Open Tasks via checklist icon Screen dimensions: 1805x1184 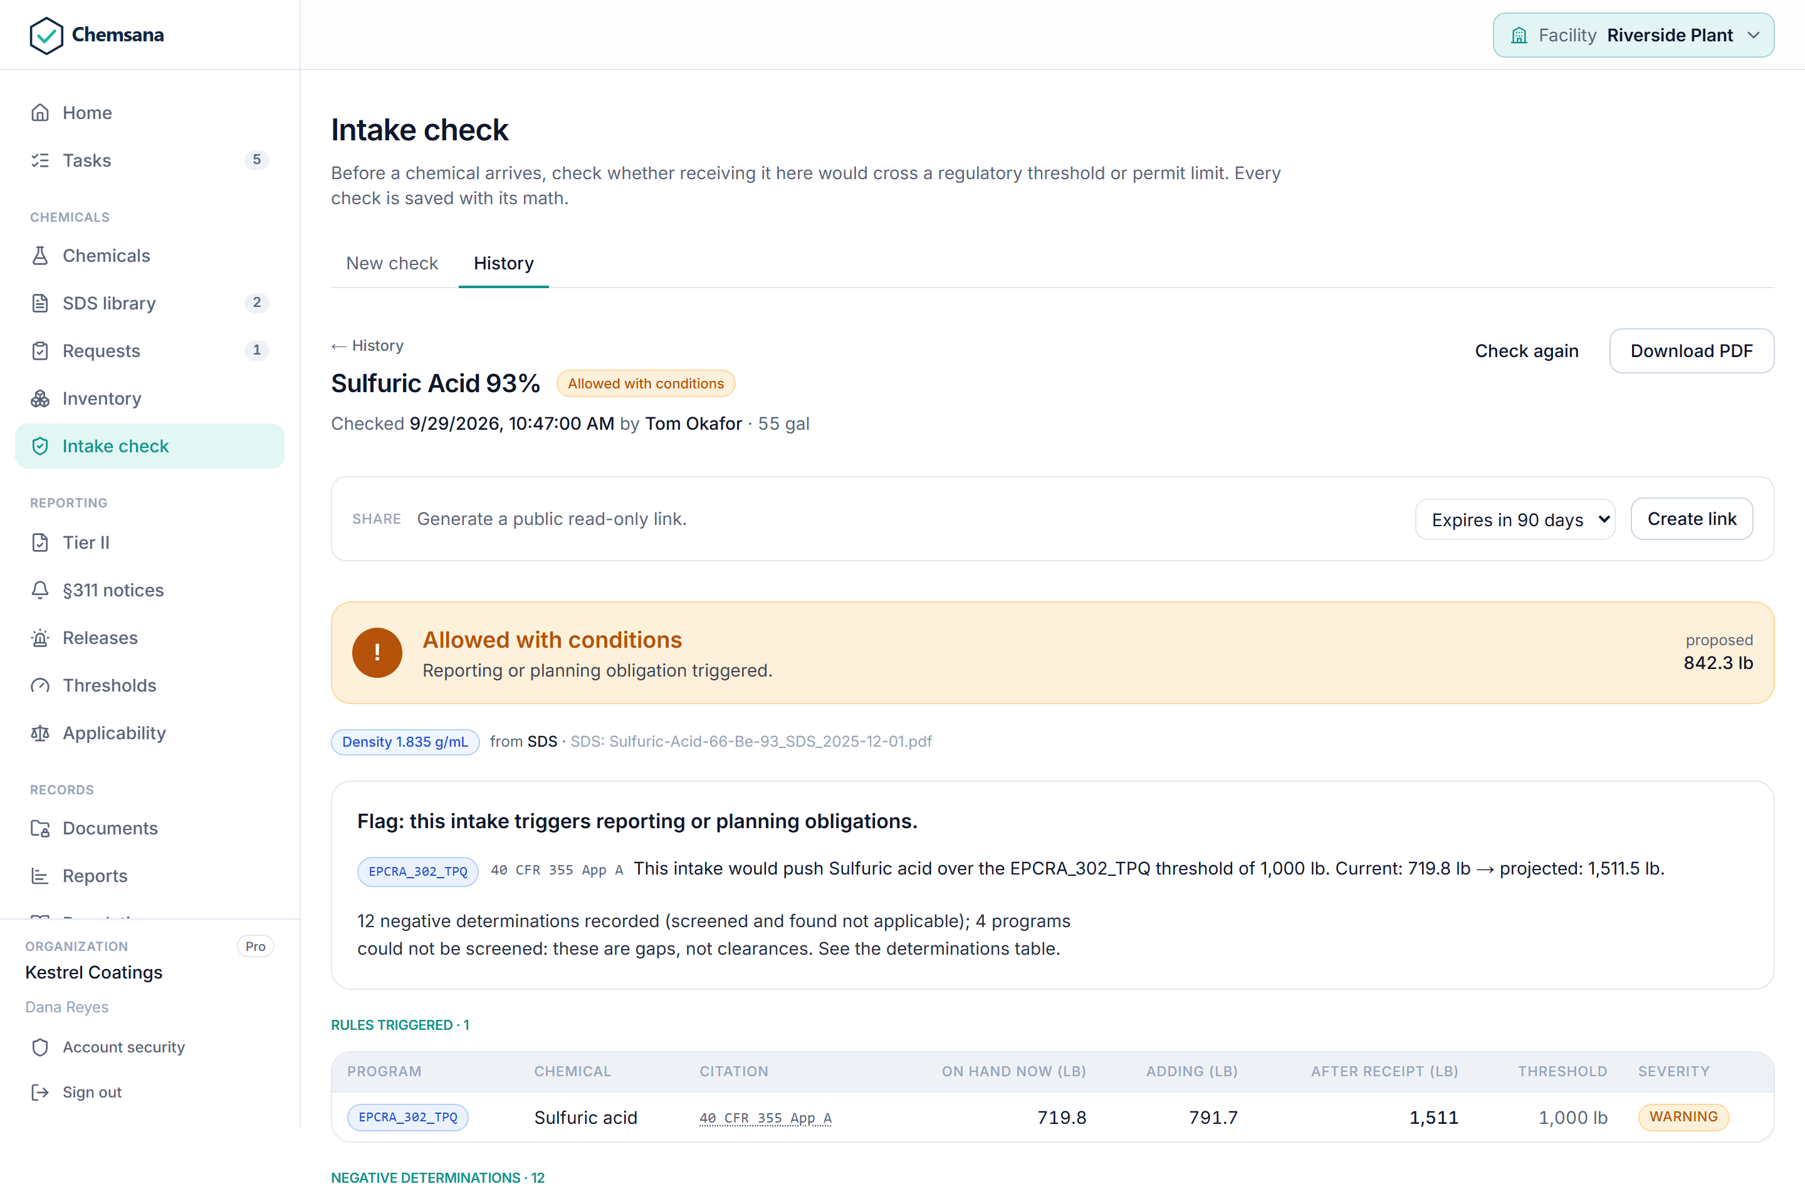[x=40, y=161]
